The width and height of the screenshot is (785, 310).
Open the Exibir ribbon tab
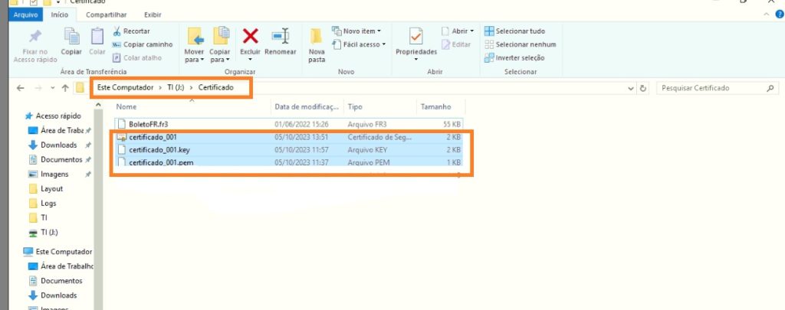153,15
